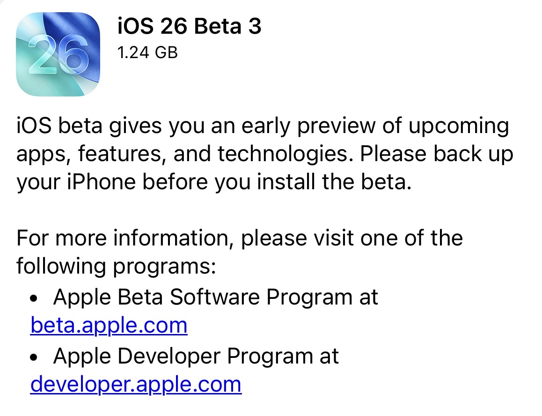Image resolution: width=542 pixels, height=416 pixels.
Task: Click the 1.24 GB update size
Action: [x=147, y=52]
